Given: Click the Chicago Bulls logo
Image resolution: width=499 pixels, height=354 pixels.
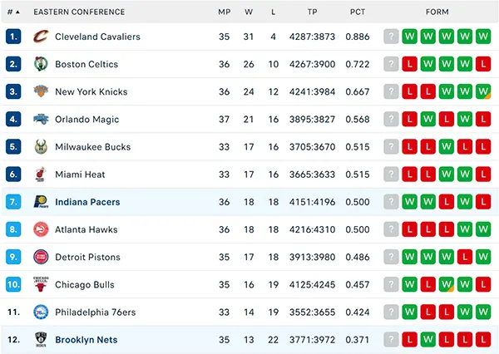Looking at the screenshot, I should [41, 284].
